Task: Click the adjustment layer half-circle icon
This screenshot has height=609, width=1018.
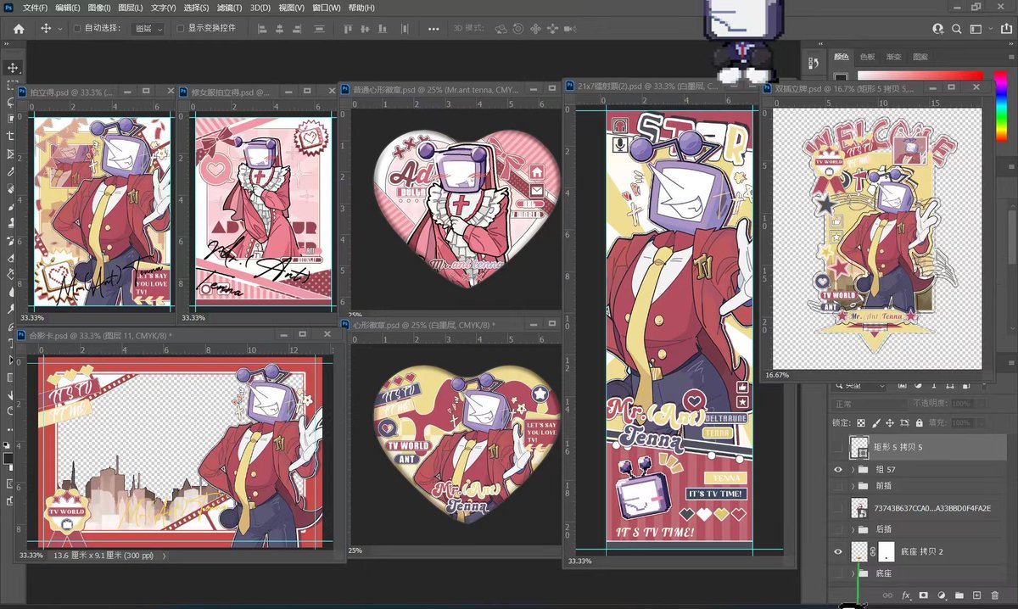Action: click(942, 595)
